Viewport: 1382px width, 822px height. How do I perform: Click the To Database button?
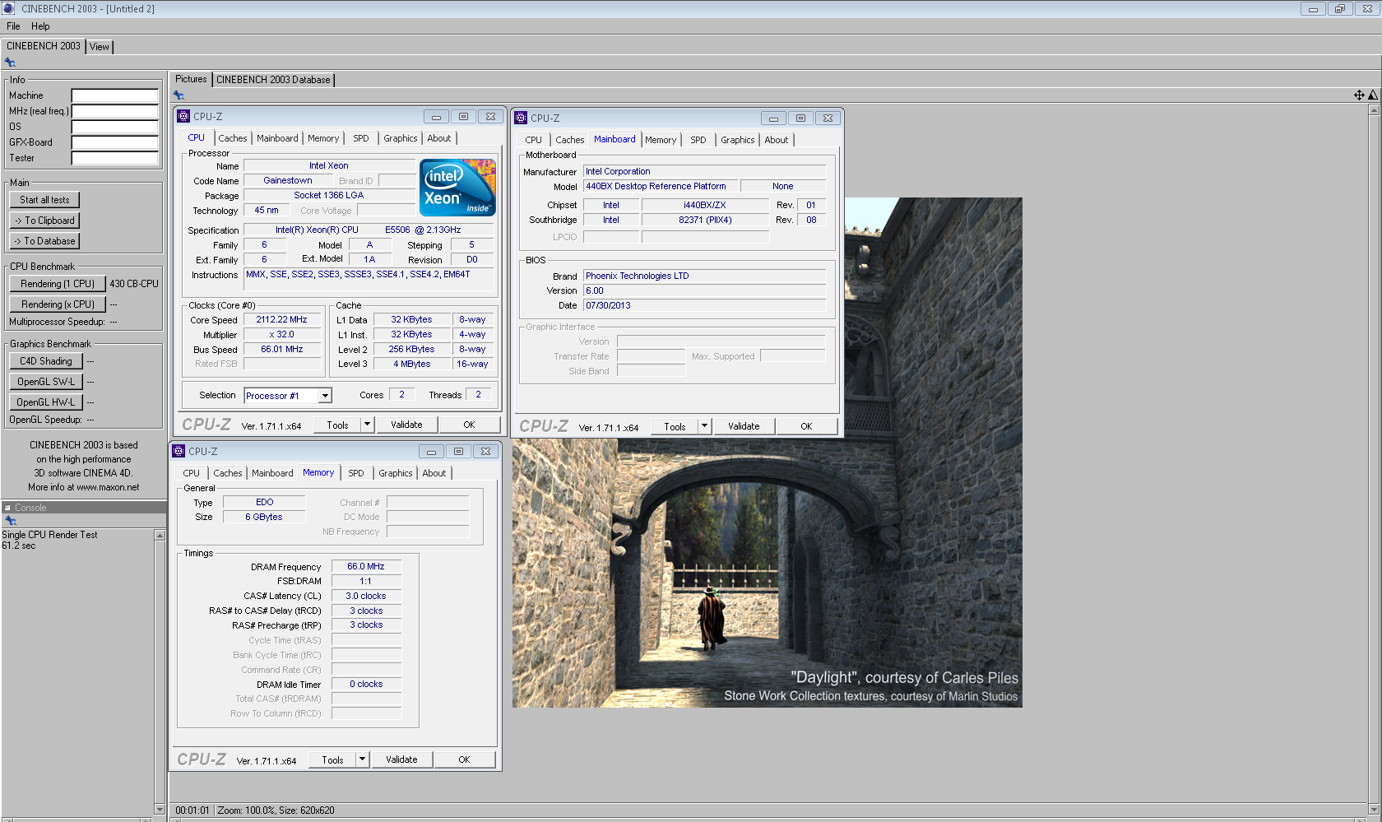coord(44,241)
